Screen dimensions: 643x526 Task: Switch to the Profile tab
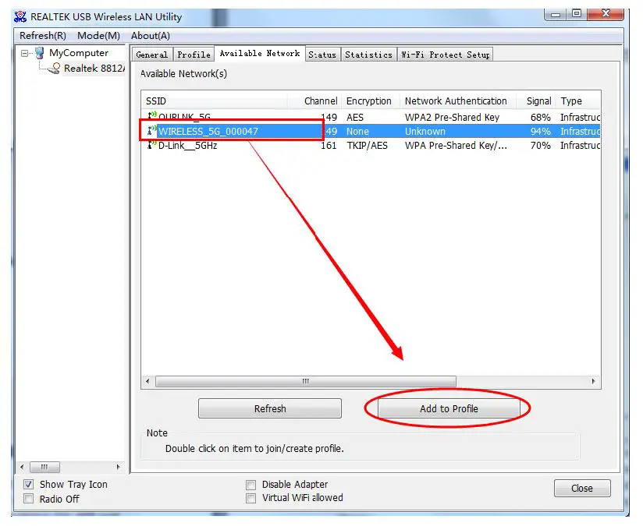click(x=194, y=55)
